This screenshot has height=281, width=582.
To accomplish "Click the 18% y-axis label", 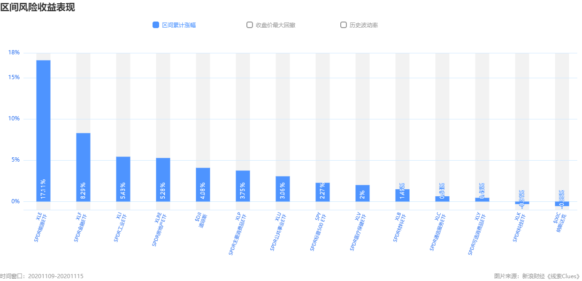I will [x=14, y=52].
